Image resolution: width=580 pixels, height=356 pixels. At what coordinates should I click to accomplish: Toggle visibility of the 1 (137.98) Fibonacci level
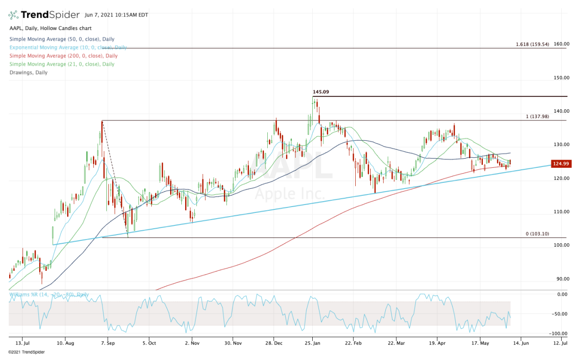pyautogui.click(x=537, y=116)
